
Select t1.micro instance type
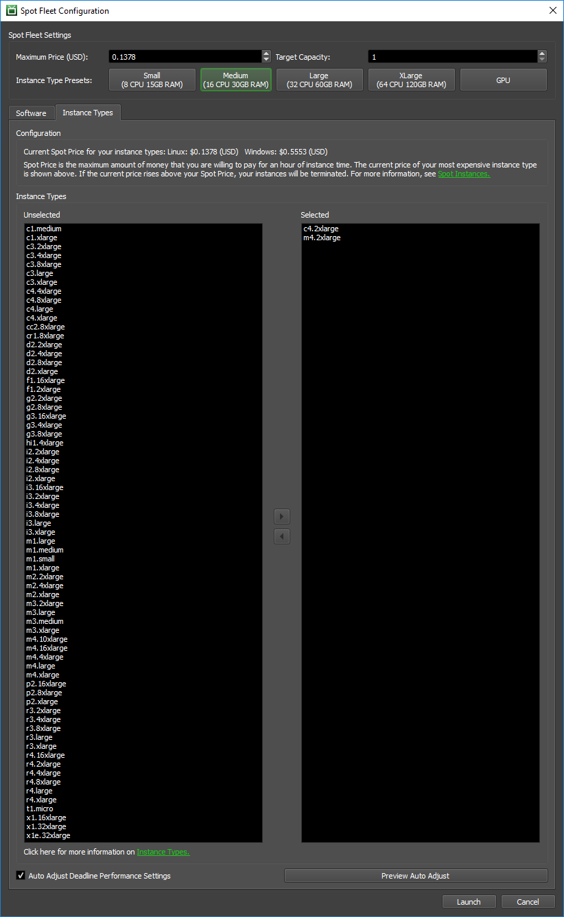pos(143,809)
